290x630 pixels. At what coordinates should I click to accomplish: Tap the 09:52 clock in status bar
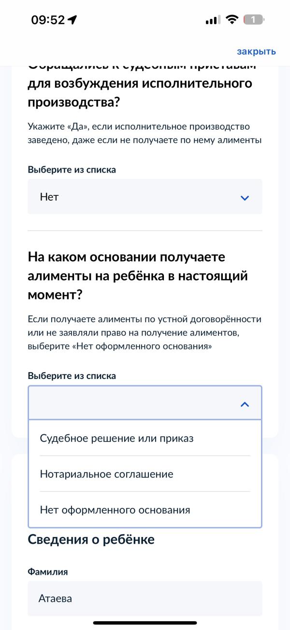point(48,20)
